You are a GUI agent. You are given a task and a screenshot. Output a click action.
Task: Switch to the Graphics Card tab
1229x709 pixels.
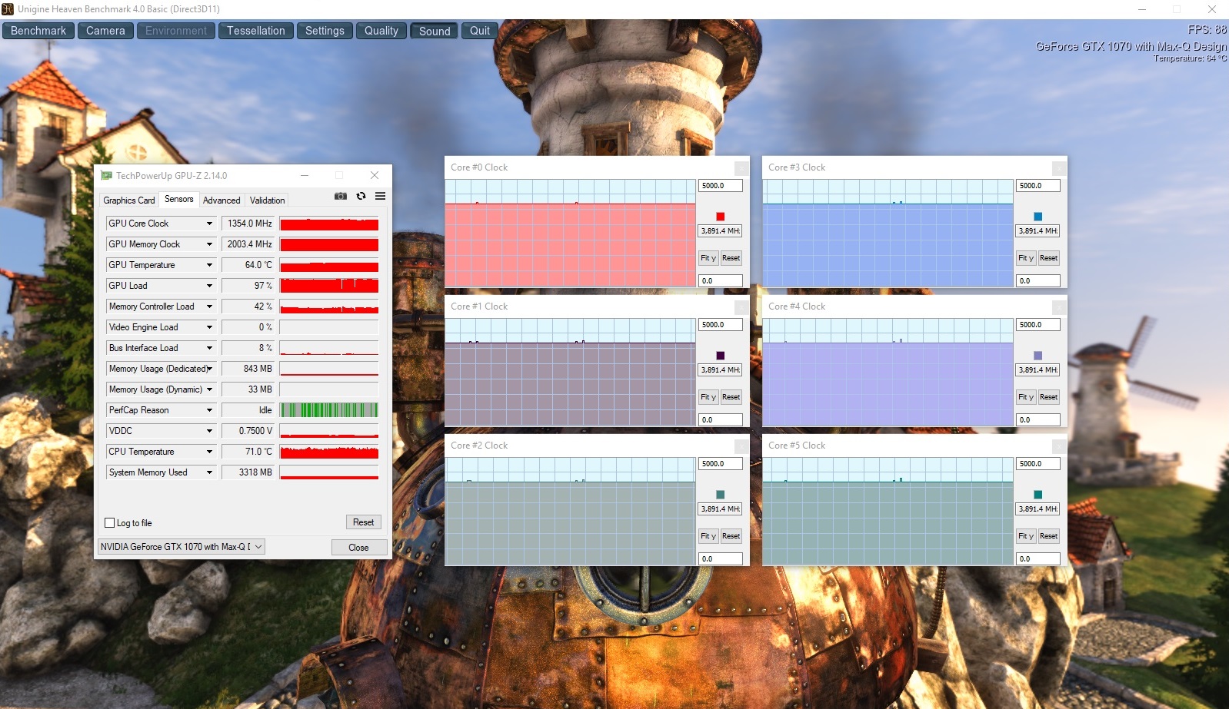(129, 200)
